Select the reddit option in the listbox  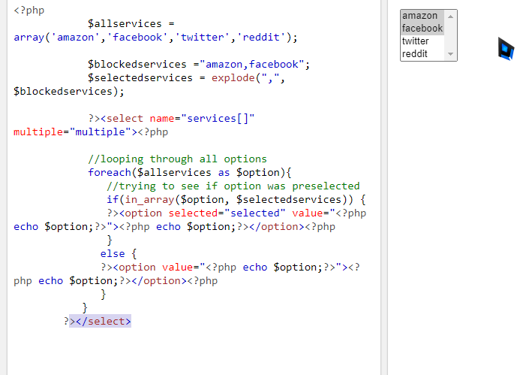422,53
